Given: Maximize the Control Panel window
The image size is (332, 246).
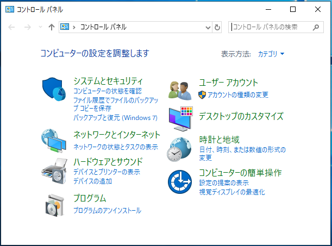Looking at the screenshot, I should 293,9.
